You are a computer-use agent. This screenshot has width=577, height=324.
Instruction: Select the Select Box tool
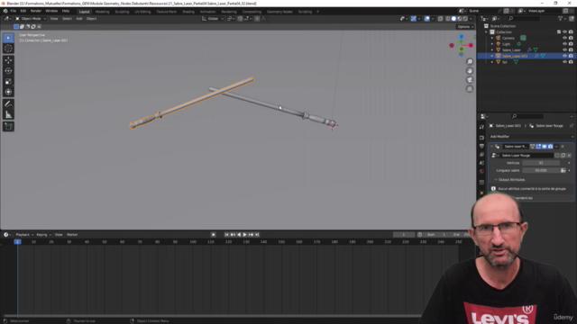pyautogui.click(x=8, y=38)
